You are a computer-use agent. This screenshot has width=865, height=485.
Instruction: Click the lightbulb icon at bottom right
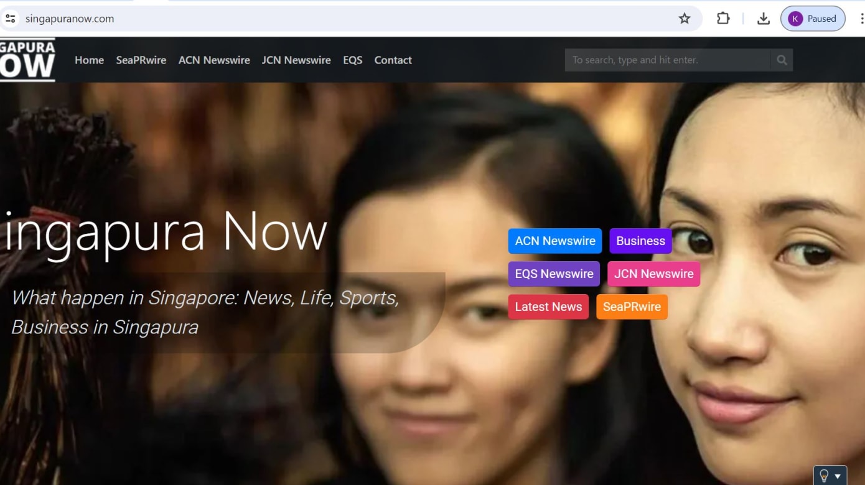click(824, 476)
